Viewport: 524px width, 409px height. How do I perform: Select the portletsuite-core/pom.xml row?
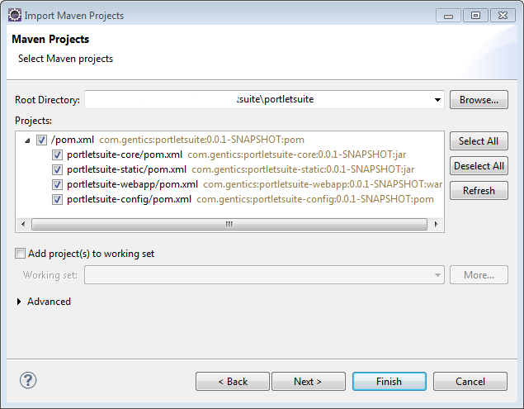(125, 155)
